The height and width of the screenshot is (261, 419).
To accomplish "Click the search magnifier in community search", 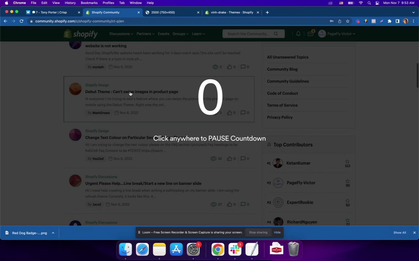I will 276,34.
